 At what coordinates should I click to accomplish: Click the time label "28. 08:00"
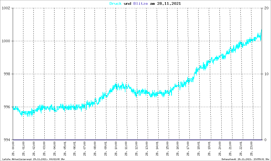(95, 149)
